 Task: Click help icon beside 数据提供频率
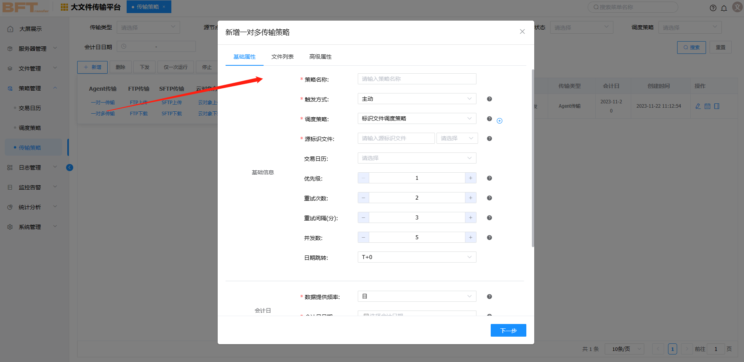[x=489, y=297]
